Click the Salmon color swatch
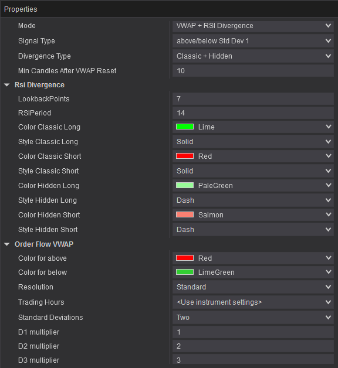Image resolution: width=338 pixels, height=368 pixels. [185, 214]
